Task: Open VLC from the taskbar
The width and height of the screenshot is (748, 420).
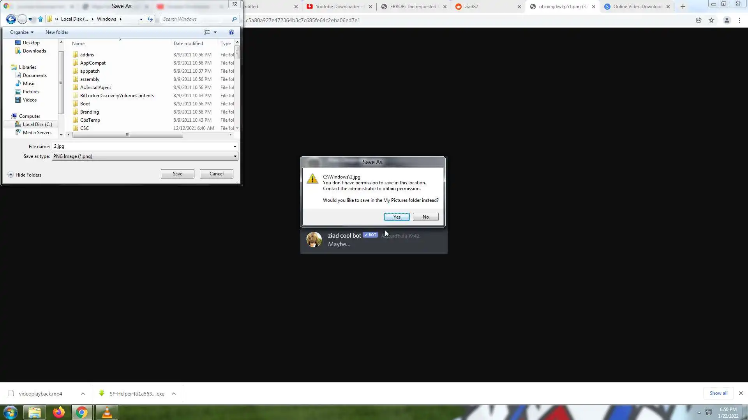Action: click(107, 412)
